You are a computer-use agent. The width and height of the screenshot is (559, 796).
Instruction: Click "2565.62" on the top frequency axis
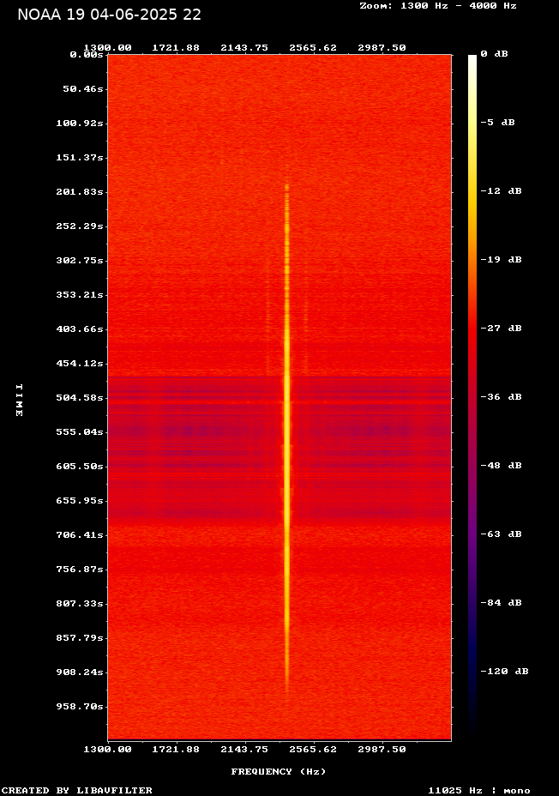pos(313,47)
